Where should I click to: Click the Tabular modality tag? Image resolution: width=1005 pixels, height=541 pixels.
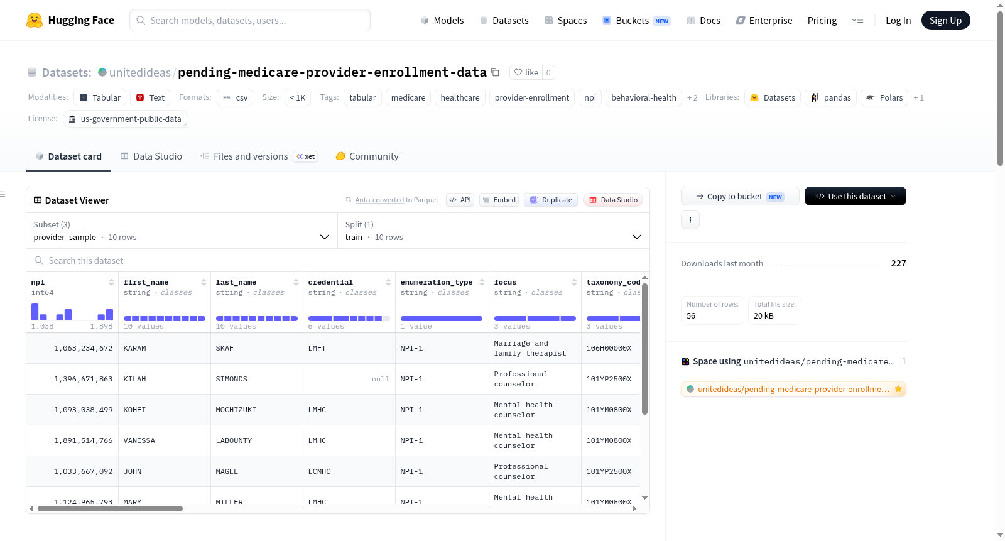pyautogui.click(x=100, y=97)
